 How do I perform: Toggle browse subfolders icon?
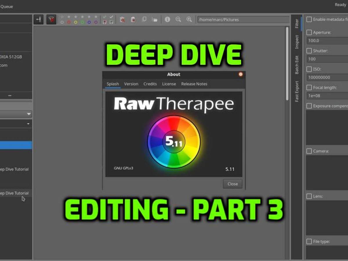[x=155, y=19]
